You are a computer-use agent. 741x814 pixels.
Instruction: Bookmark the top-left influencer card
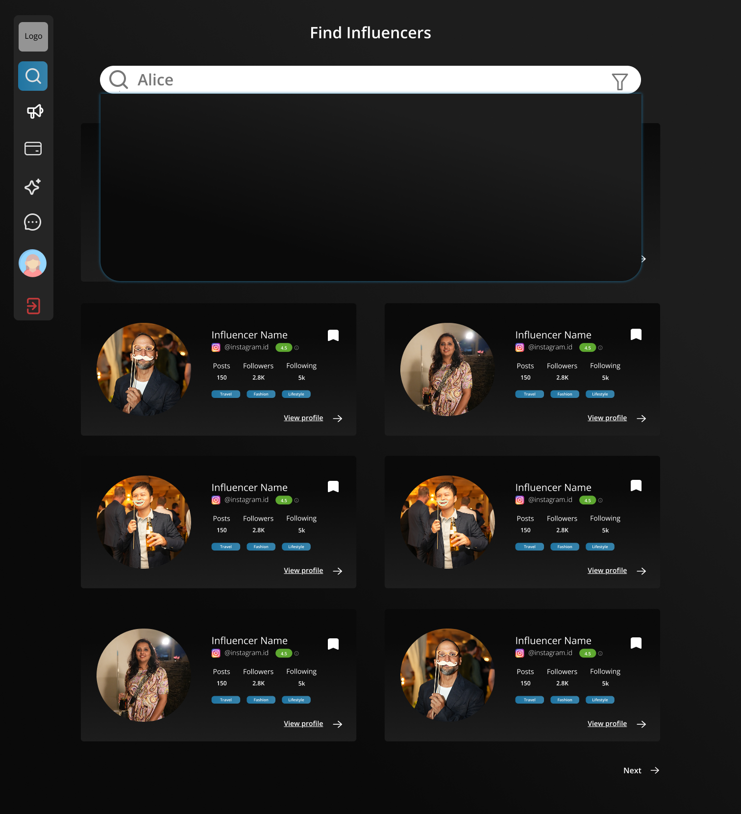point(333,336)
